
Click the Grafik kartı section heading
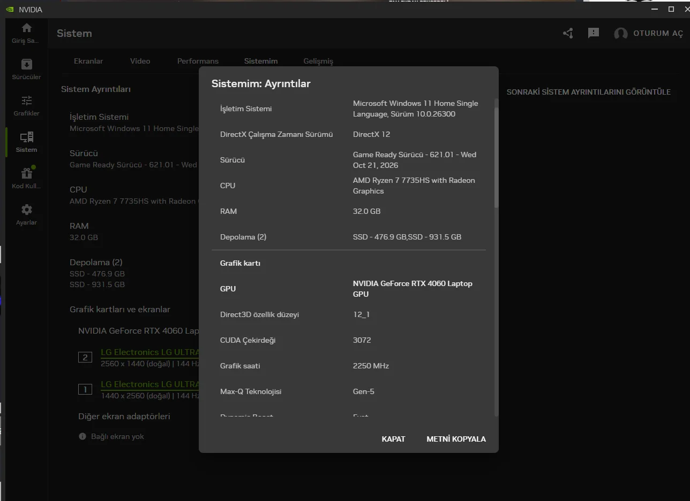pyautogui.click(x=240, y=263)
